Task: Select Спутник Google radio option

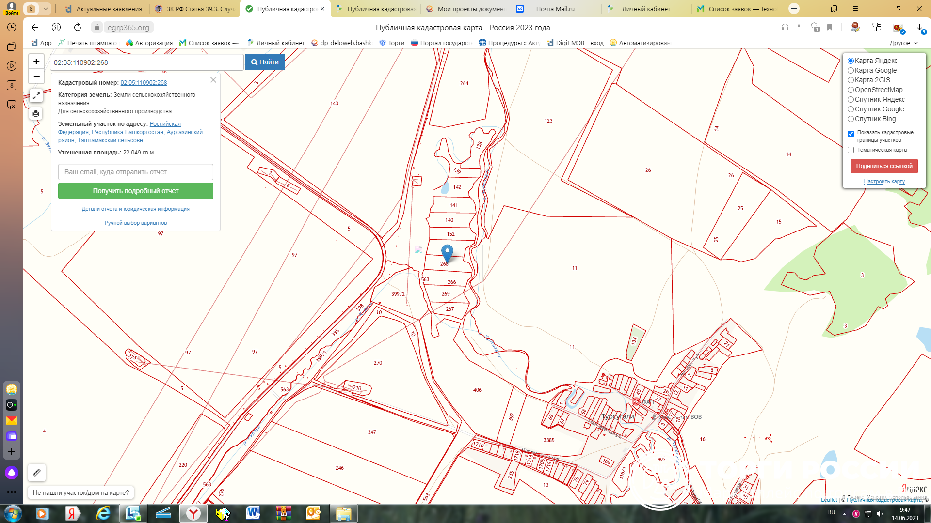Action: click(851, 109)
